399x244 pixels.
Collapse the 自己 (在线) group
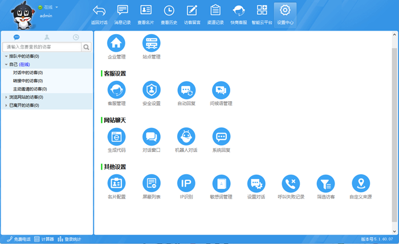click(x=6, y=65)
